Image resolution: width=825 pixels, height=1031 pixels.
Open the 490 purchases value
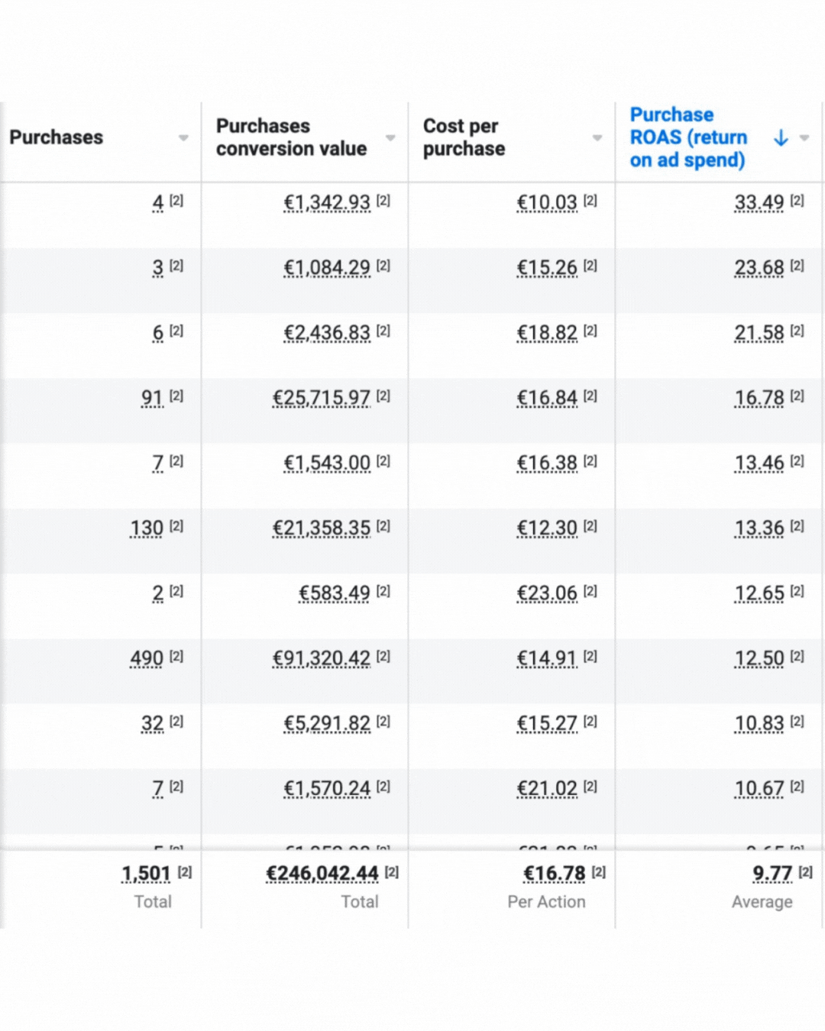coord(147,658)
